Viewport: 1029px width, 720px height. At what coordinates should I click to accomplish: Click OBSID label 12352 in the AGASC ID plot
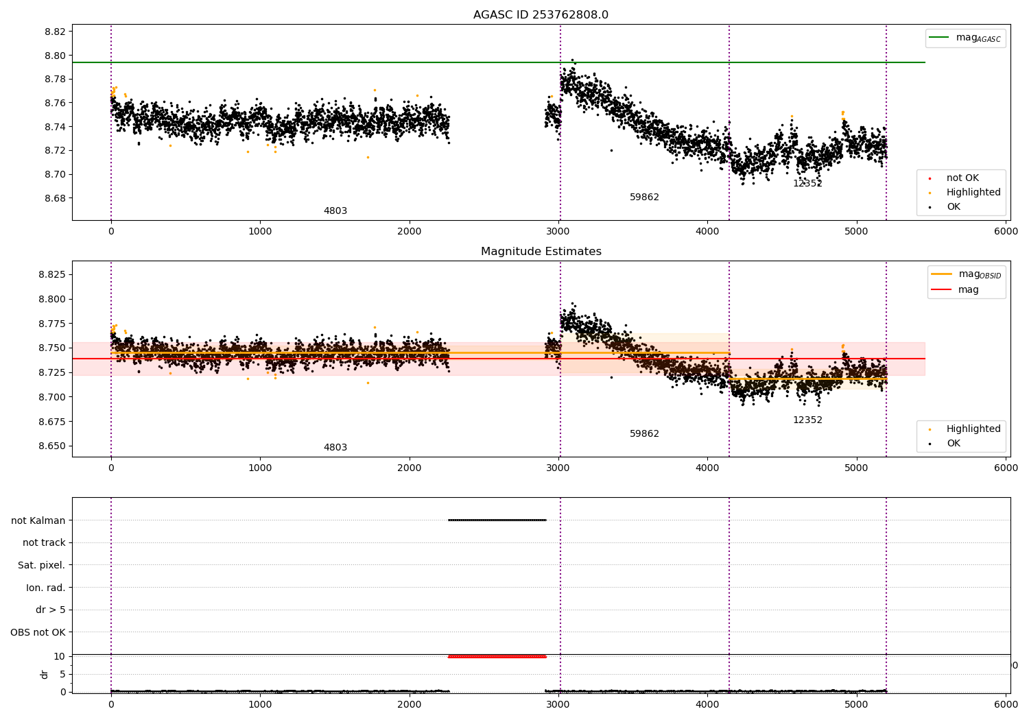tap(807, 183)
